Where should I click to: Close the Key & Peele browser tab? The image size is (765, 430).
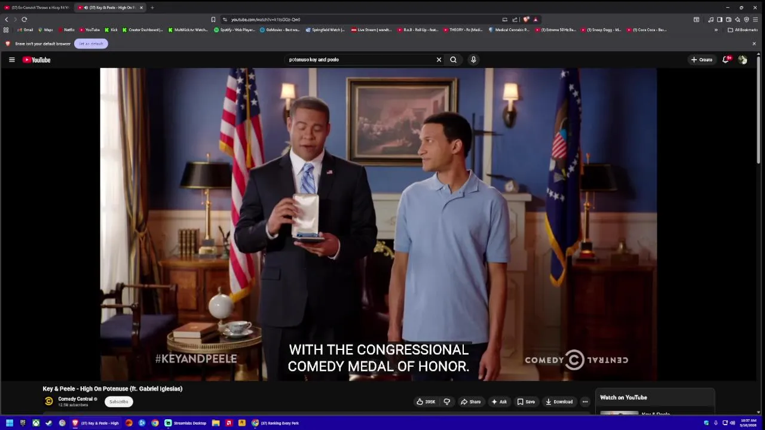pos(141,8)
